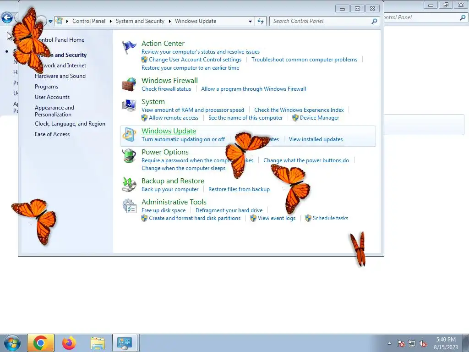This screenshot has height=352, width=469.
Task: Open the recent pages dropdown arrow
Action: click(50, 21)
